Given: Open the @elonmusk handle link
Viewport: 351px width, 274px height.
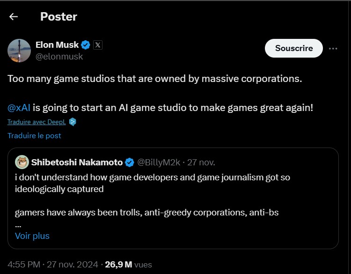Looking at the screenshot, I should tap(59, 57).
